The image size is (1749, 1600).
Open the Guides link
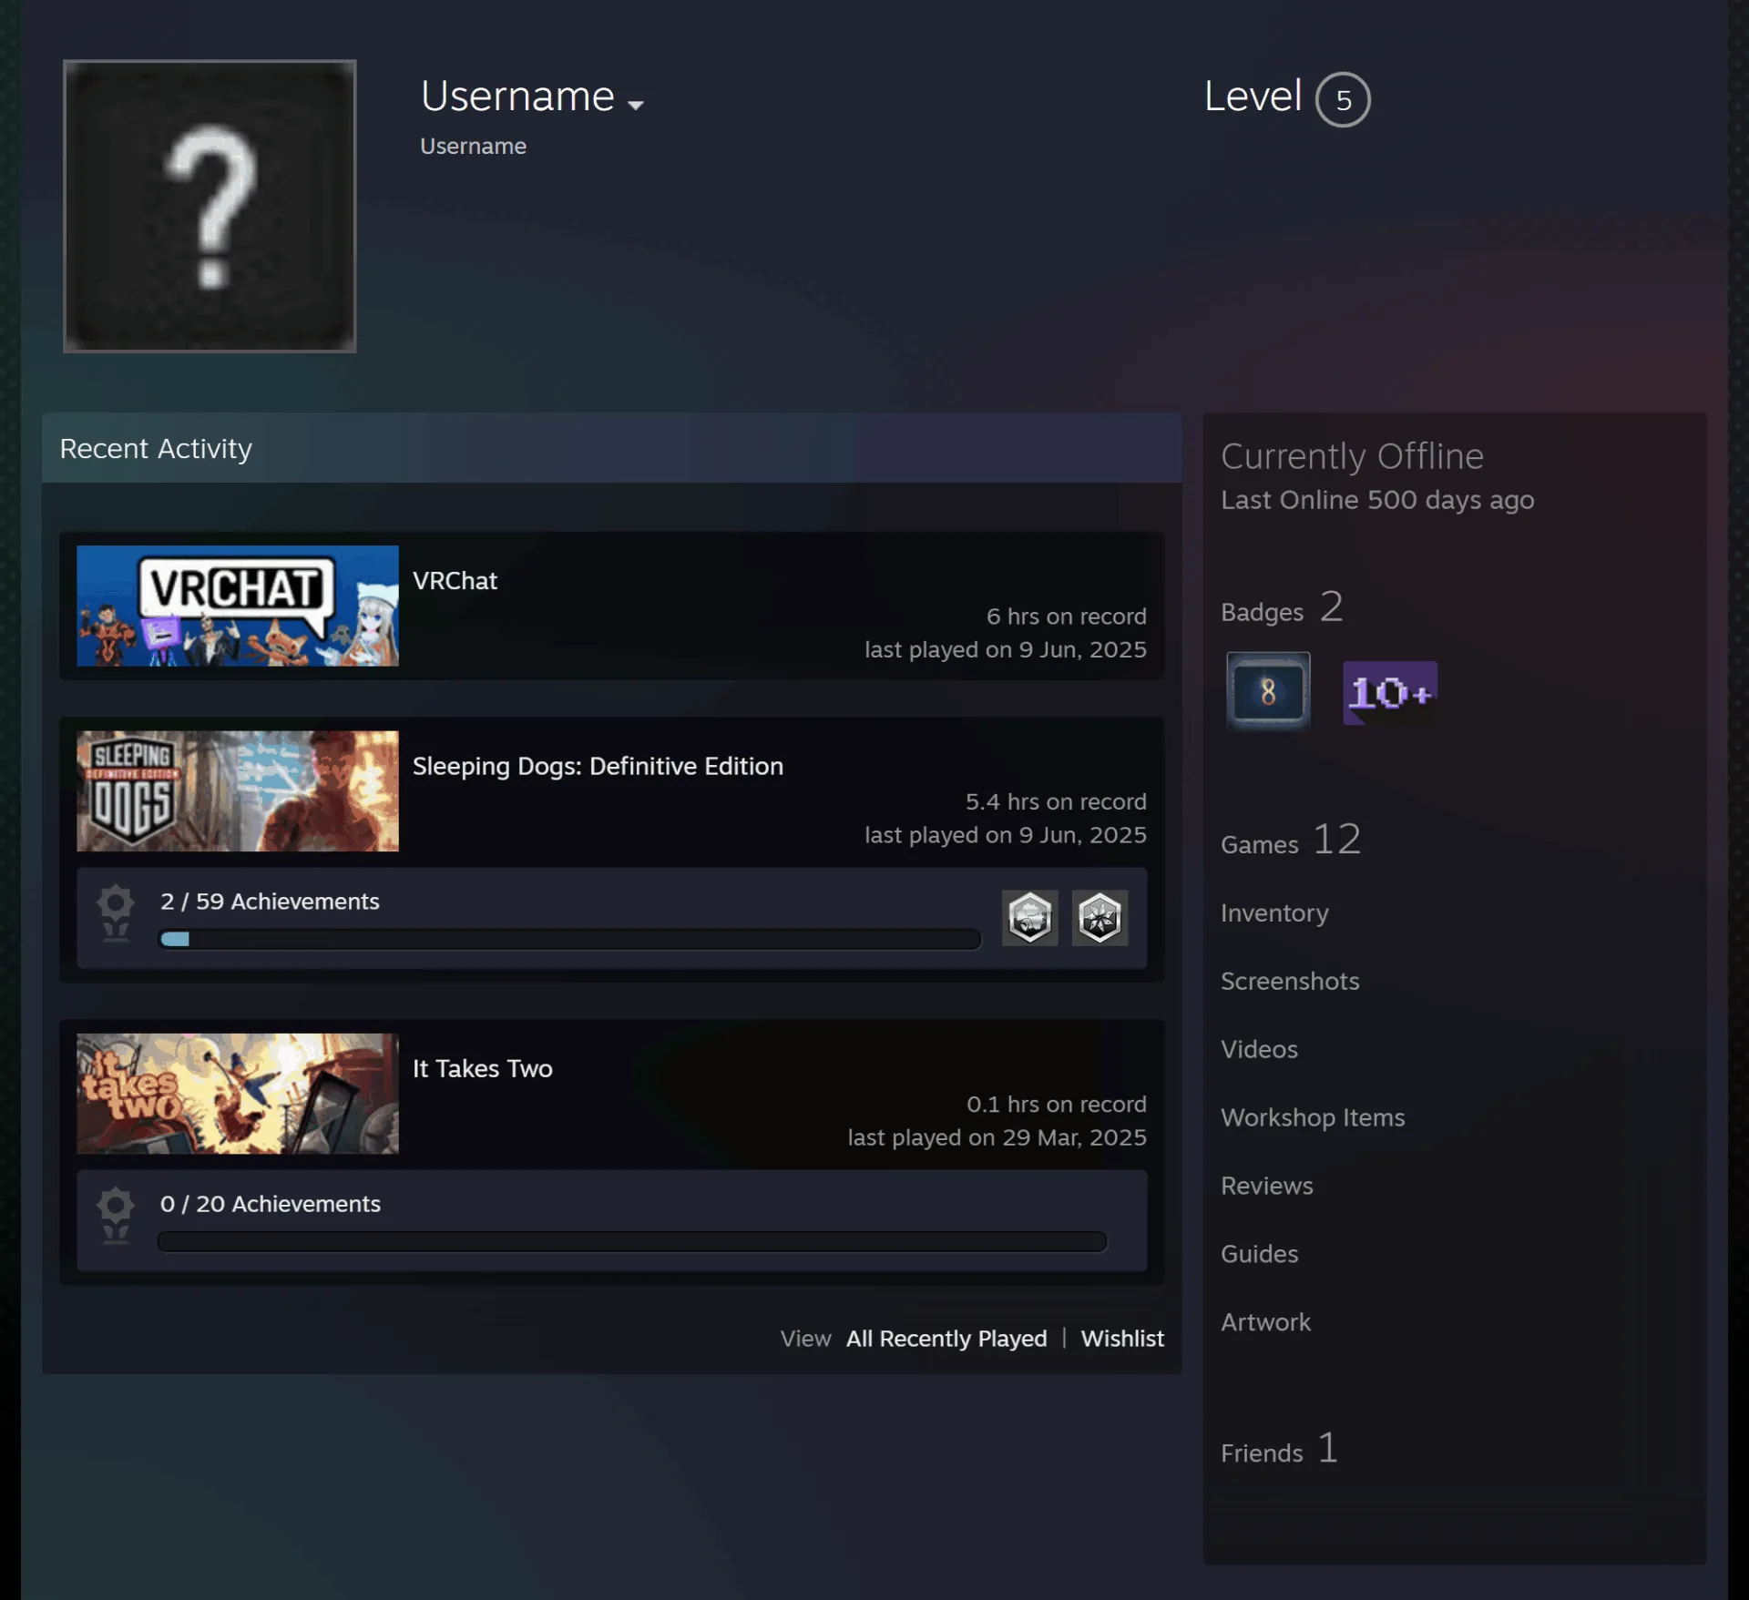1259,1254
